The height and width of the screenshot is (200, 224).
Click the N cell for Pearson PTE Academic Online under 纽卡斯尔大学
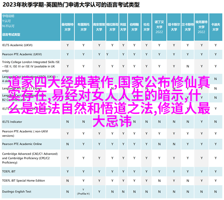pyautogui.click(x=174, y=144)
